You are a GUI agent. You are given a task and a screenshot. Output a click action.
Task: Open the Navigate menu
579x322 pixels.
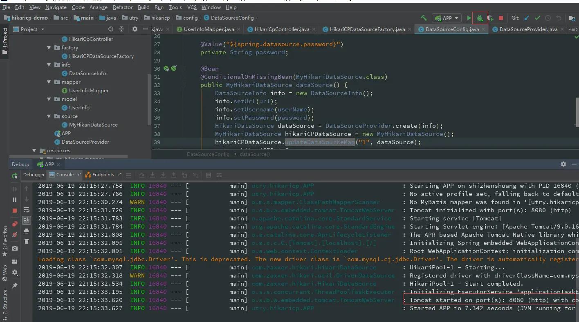point(56,7)
